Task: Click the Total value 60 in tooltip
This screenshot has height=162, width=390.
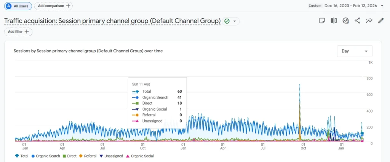Action: [180, 91]
